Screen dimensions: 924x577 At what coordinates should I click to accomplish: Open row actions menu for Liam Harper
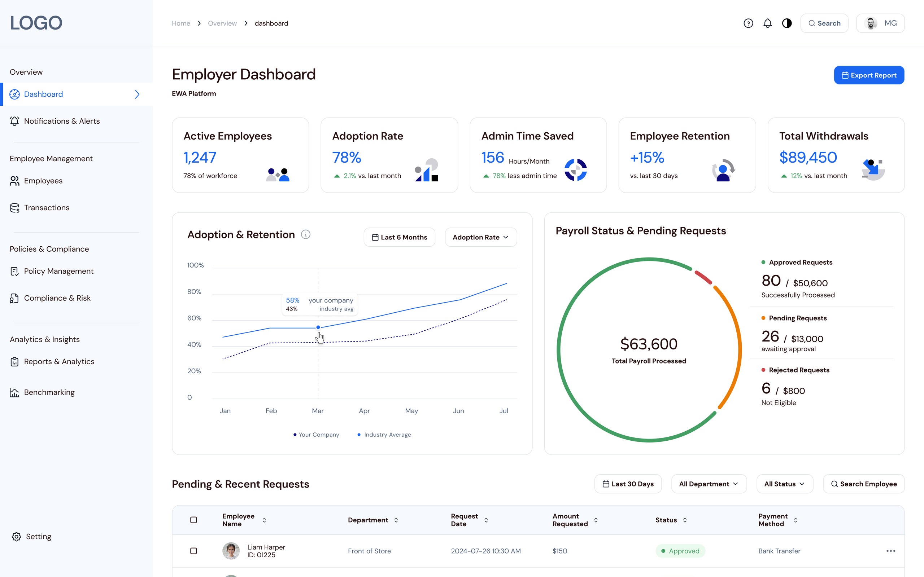click(890, 551)
